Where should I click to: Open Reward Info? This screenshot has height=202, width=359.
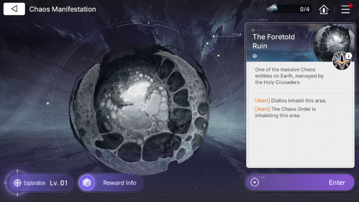pyautogui.click(x=110, y=183)
